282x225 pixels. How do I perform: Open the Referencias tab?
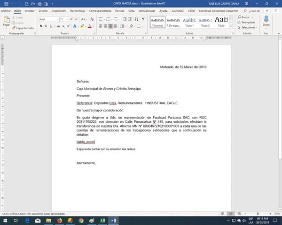[x=78, y=11]
